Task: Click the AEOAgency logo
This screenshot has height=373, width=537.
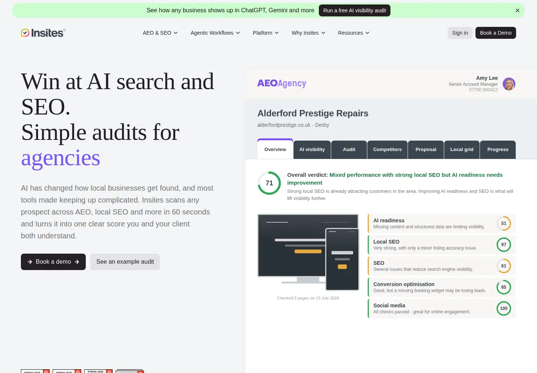Action: [282, 84]
